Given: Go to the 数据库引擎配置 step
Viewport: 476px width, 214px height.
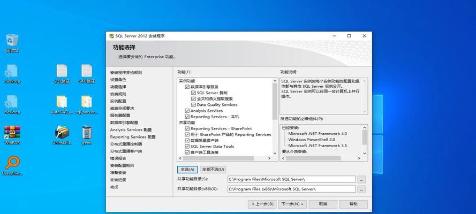Looking at the screenshot, I should click(x=124, y=123).
